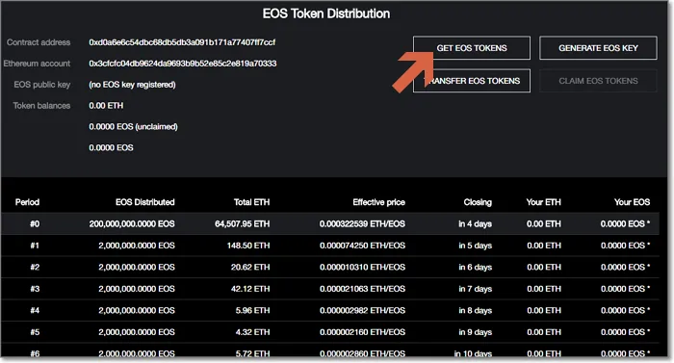Click 200,000,000.0000 EOS distributed cell
674x363 pixels.
click(x=132, y=223)
